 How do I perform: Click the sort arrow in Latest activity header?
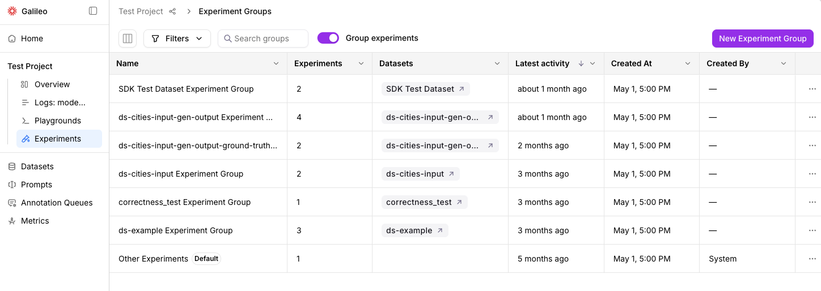tap(581, 63)
